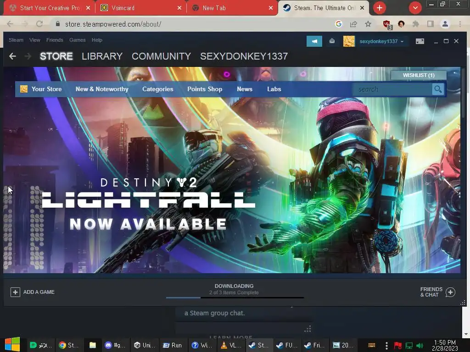Switch Steam to Big Picture mode icon
470x352 pixels.
pos(420,41)
